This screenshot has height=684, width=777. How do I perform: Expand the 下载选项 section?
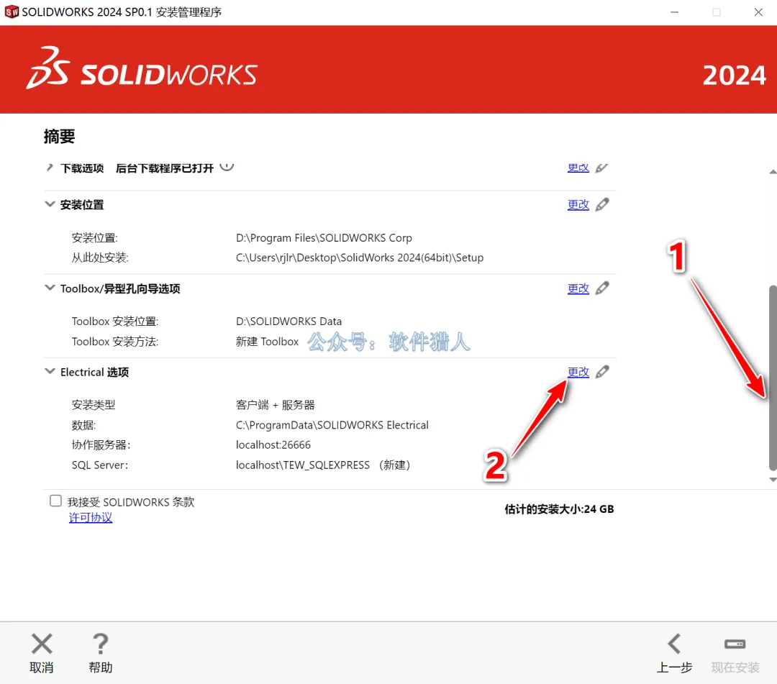point(50,168)
